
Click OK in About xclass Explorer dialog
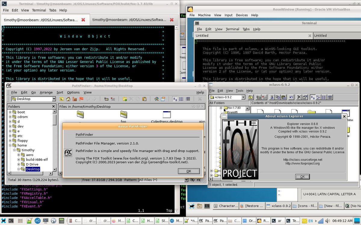coord(302,177)
